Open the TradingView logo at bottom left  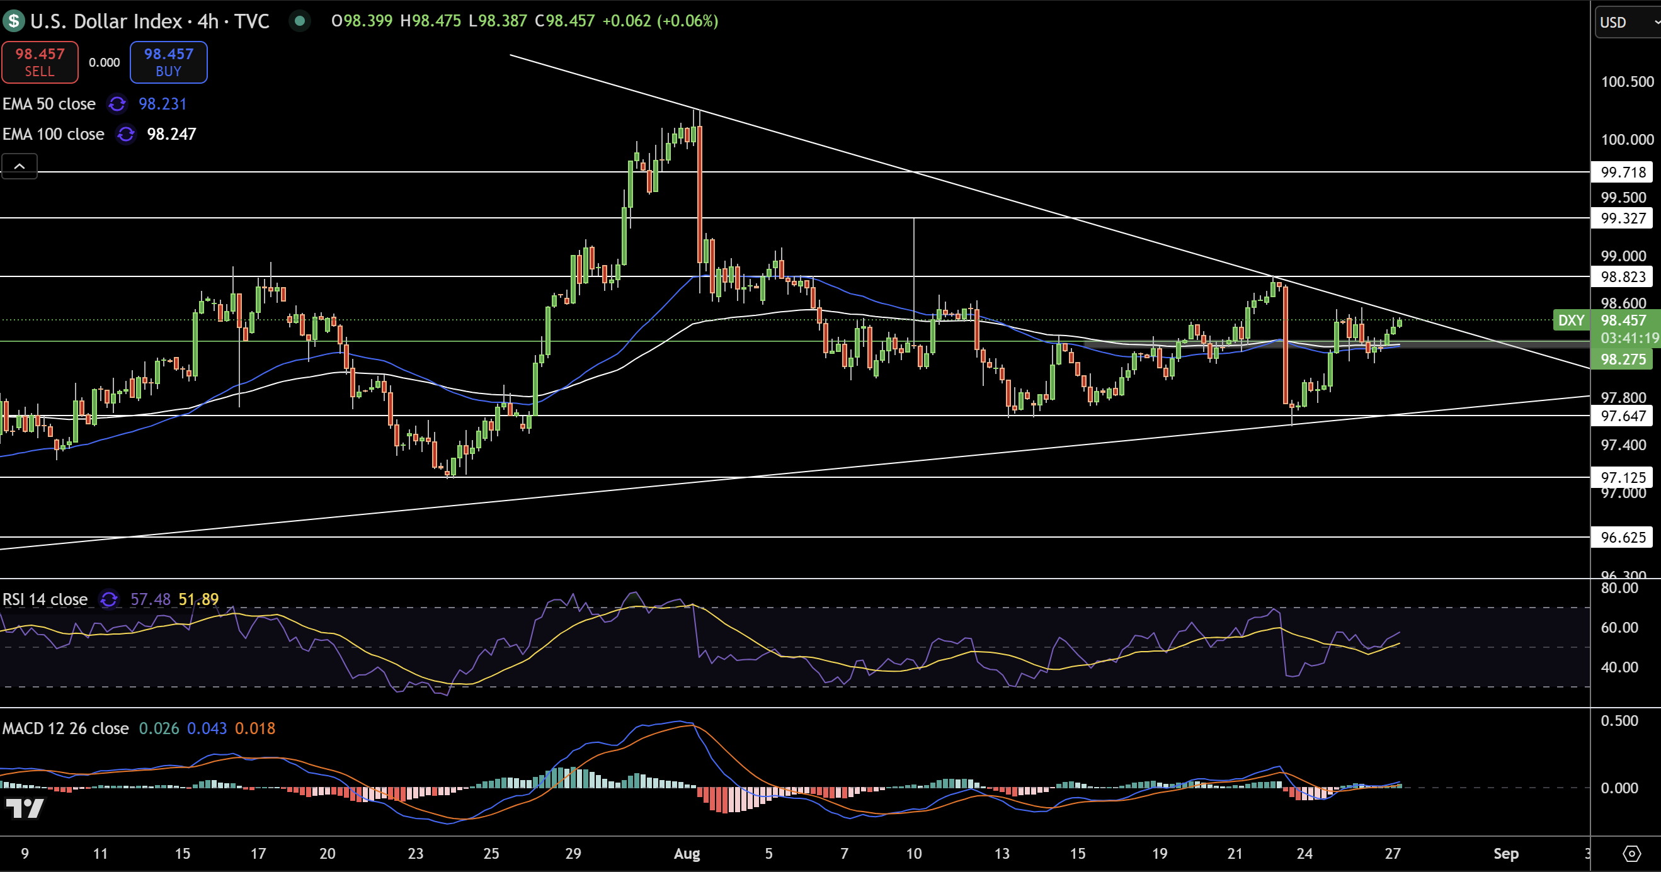pyautogui.click(x=25, y=808)
